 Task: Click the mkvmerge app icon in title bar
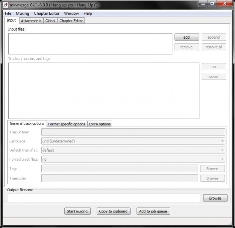5,5
